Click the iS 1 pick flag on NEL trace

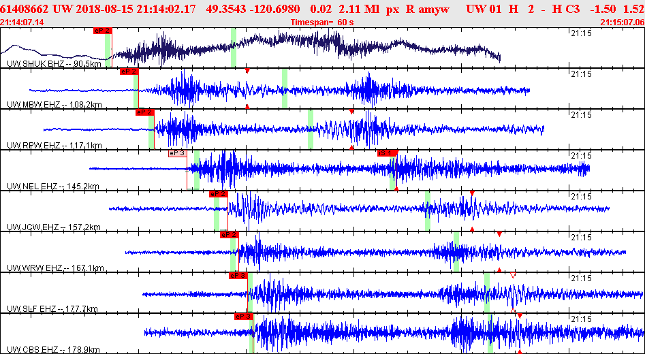387,153
